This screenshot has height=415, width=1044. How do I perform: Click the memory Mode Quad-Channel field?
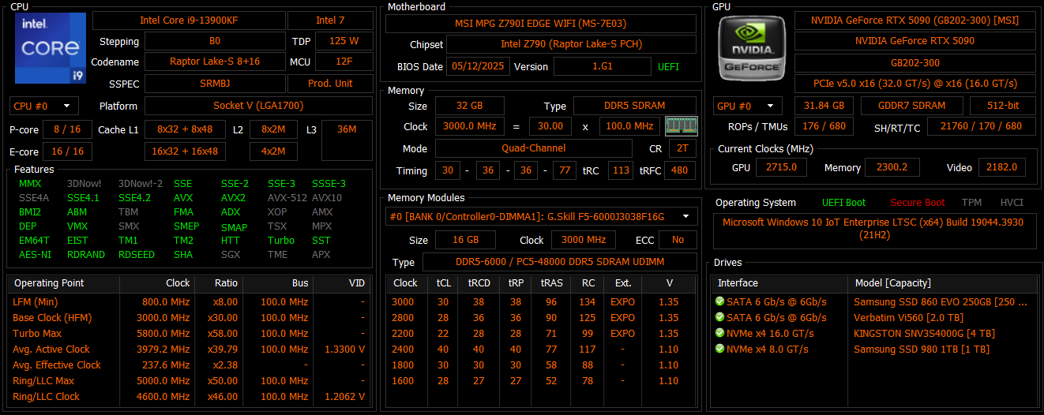tap(534, 148)
